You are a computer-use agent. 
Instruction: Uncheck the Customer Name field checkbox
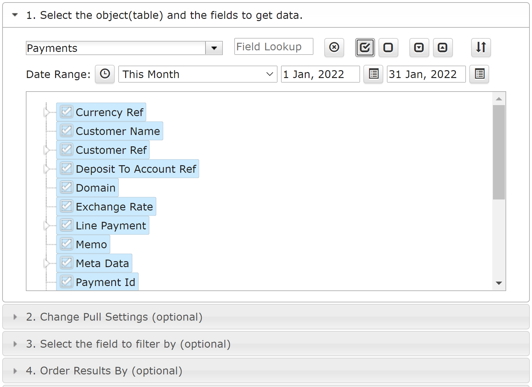(66, 131)
